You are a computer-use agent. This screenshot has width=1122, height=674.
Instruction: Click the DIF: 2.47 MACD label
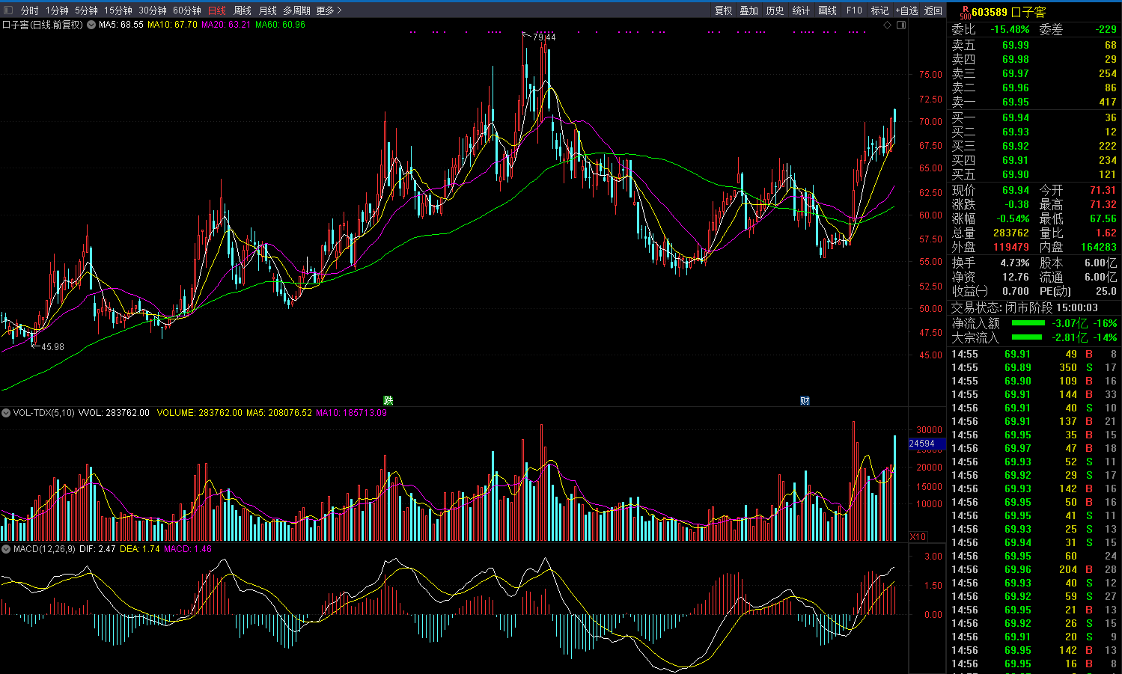click(97, 549)
